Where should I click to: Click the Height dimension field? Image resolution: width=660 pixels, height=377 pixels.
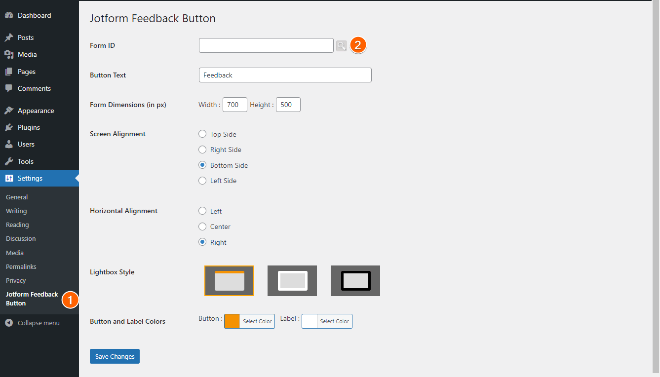[x=288, y=105]
